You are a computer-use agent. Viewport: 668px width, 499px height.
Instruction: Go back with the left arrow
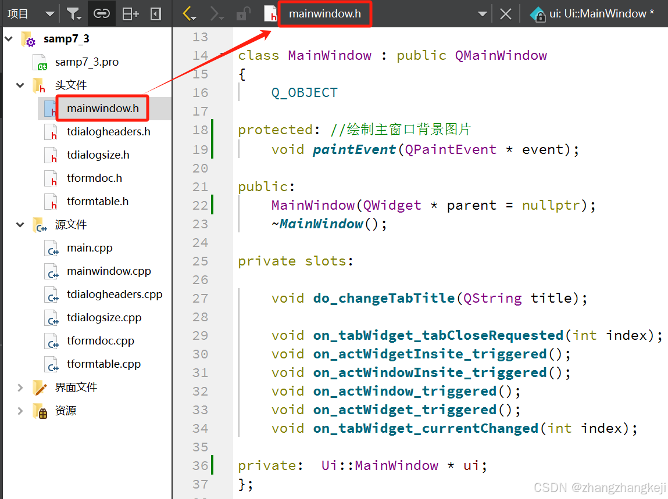pyautogui.click(x=189, y=14)
